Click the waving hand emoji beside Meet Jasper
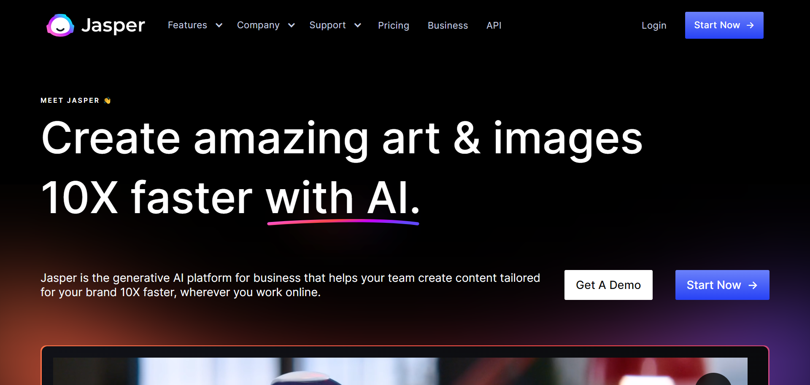Image resolution: width=810 pixels, height=385 pixels. (x=107, y=101)
